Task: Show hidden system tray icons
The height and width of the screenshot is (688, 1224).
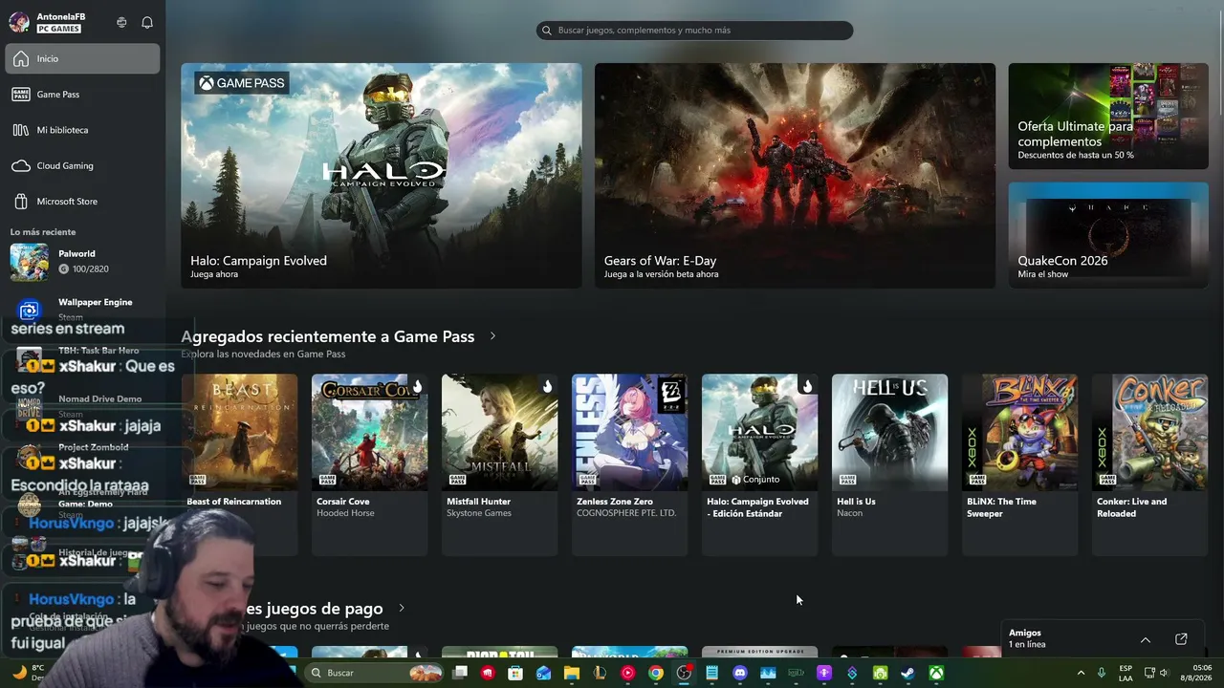Action: (1082, 673)
